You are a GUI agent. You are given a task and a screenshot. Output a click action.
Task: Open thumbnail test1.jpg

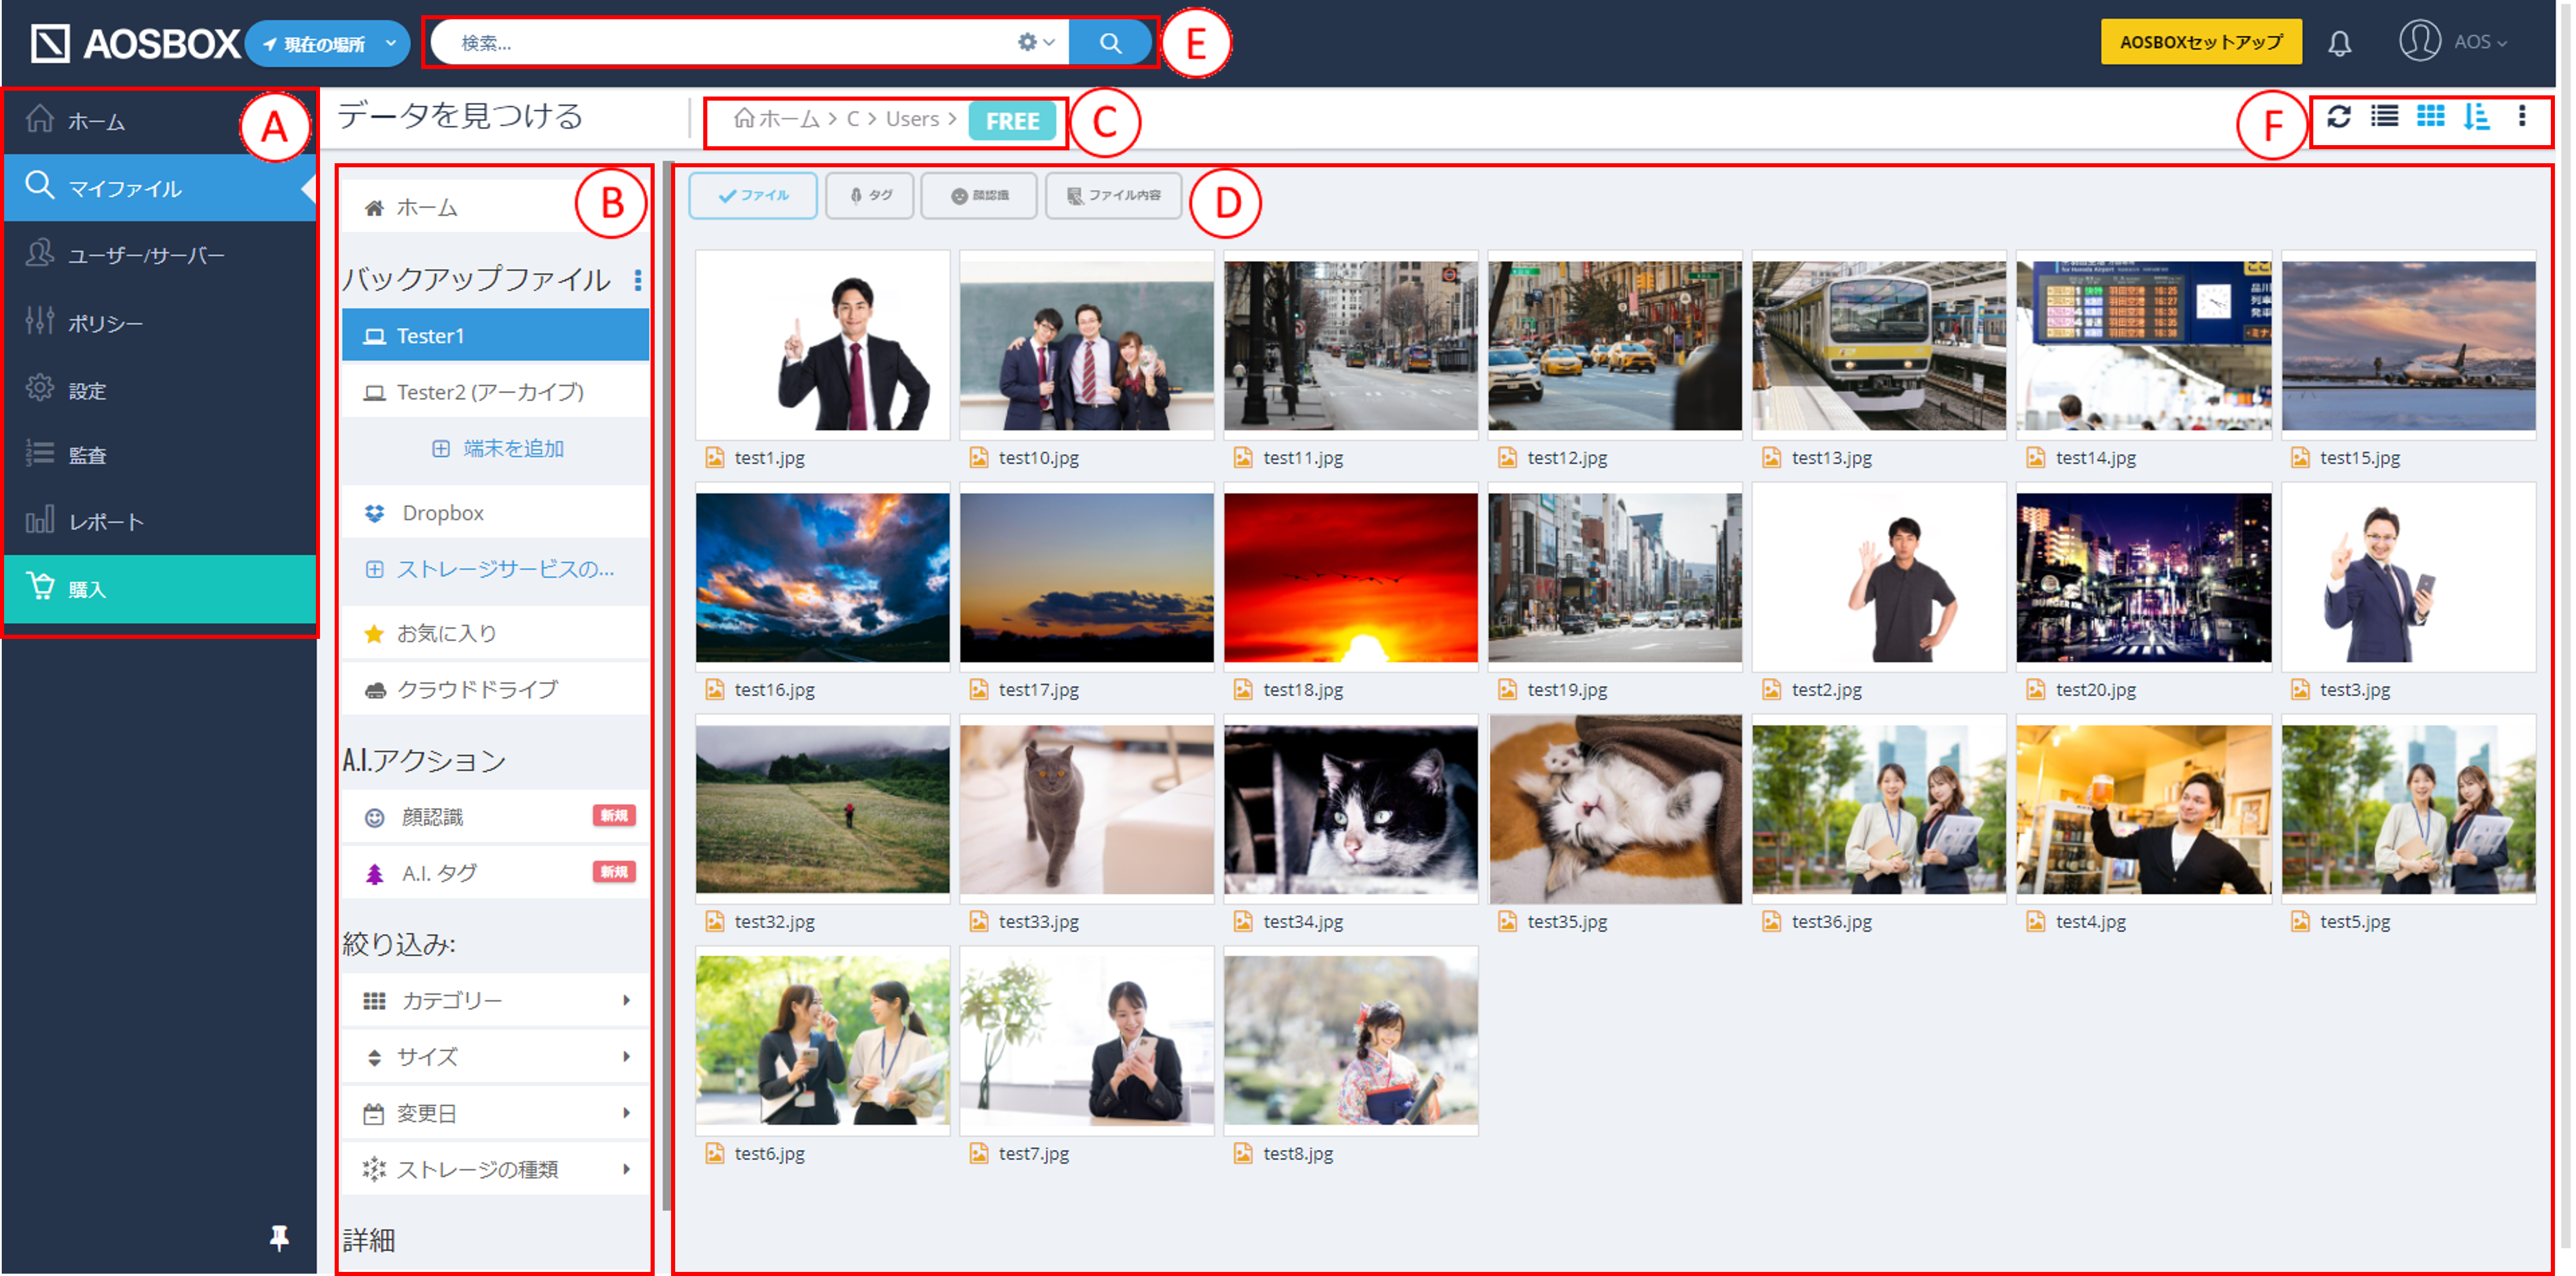point(822,346)
